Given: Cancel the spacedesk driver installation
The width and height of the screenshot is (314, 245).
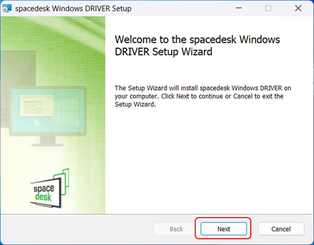Looking at the screenshot, I should tap(281, 229).
